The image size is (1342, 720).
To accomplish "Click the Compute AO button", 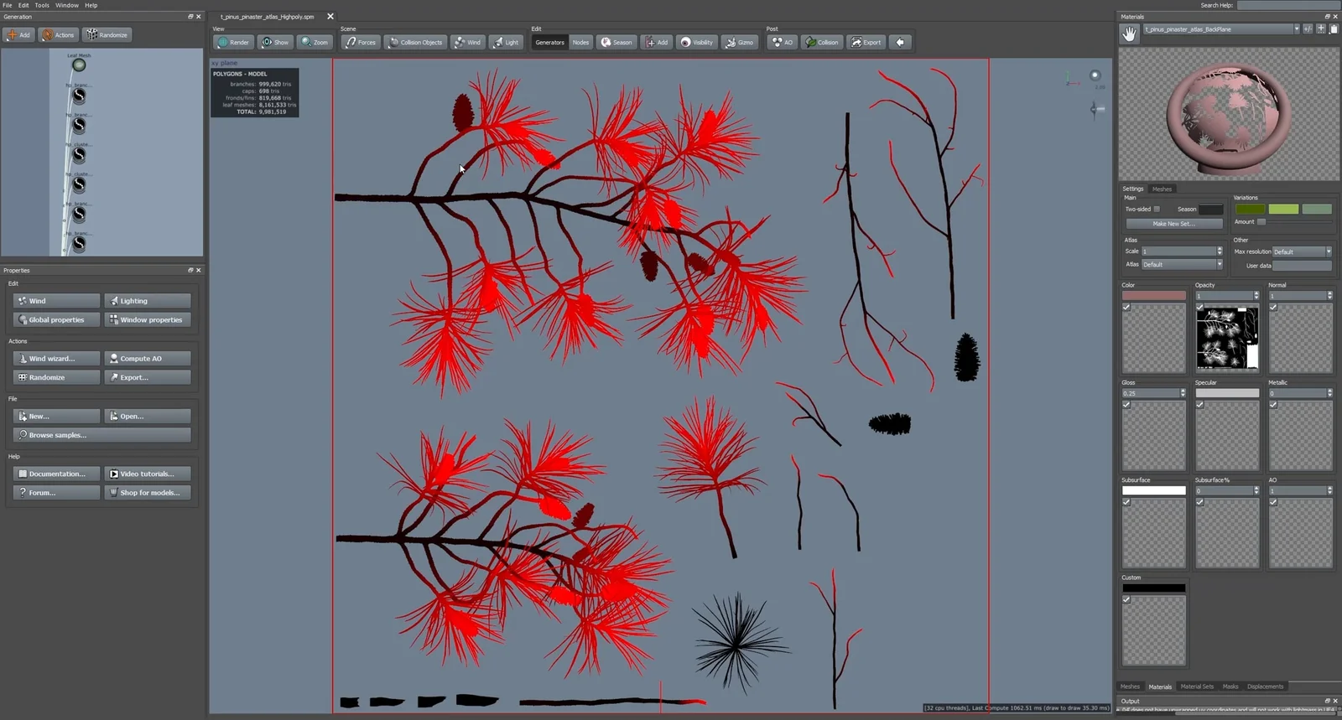I will click(x=148, y=358).
